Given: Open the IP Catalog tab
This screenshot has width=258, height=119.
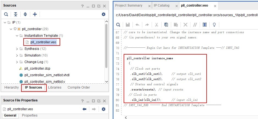Looking at the screenshot, I should (x=162, y=5).
